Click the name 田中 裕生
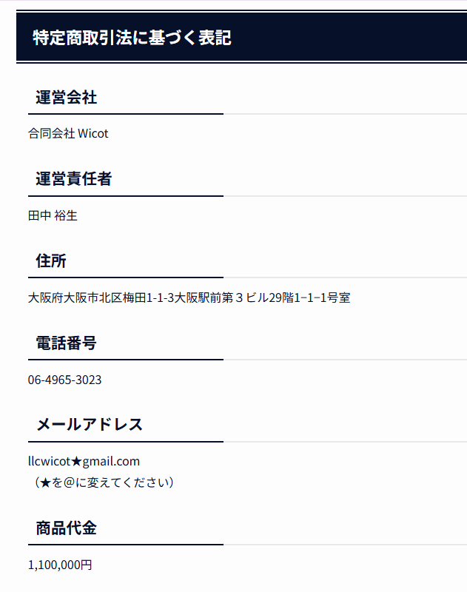This screenshot has width=467, height=592. pos(53,215)
